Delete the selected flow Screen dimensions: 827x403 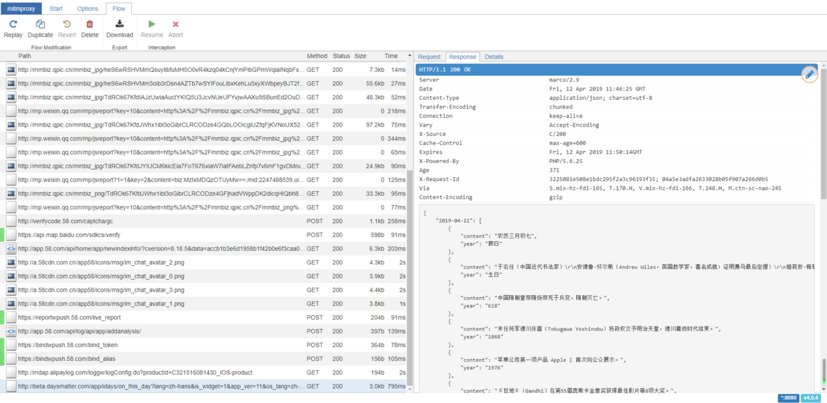pyautogui.click(x=89, y=28)
